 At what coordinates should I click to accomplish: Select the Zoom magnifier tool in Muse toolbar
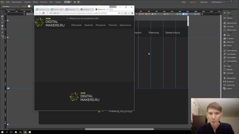[2, 29]
